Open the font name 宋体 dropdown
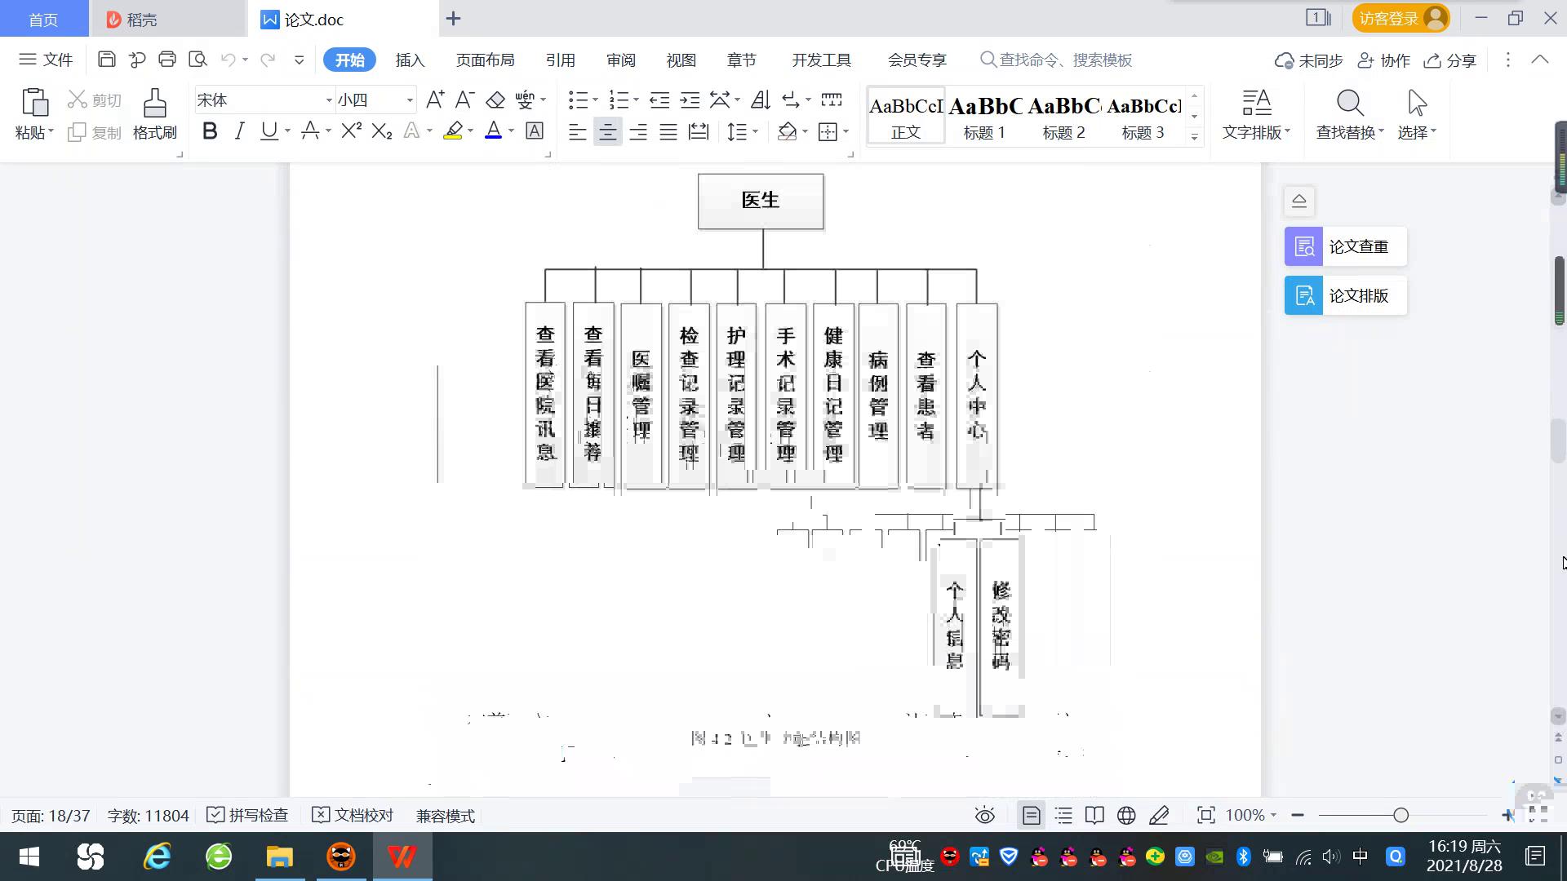 tap(329, 100)
